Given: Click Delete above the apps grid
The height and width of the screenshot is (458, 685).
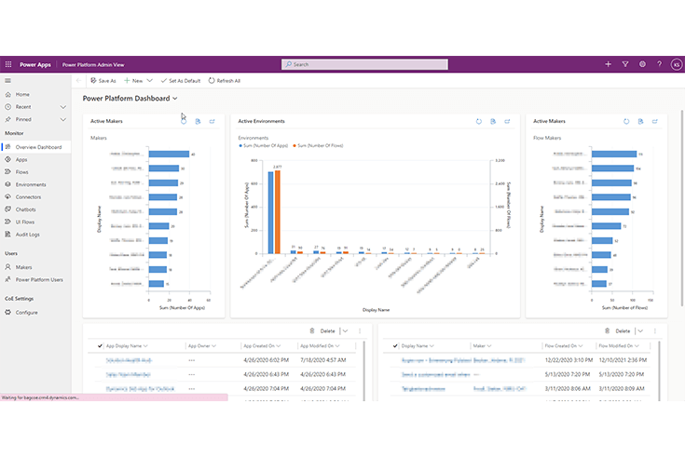Looking at the screenshot, I should click(x=322, y=331).
